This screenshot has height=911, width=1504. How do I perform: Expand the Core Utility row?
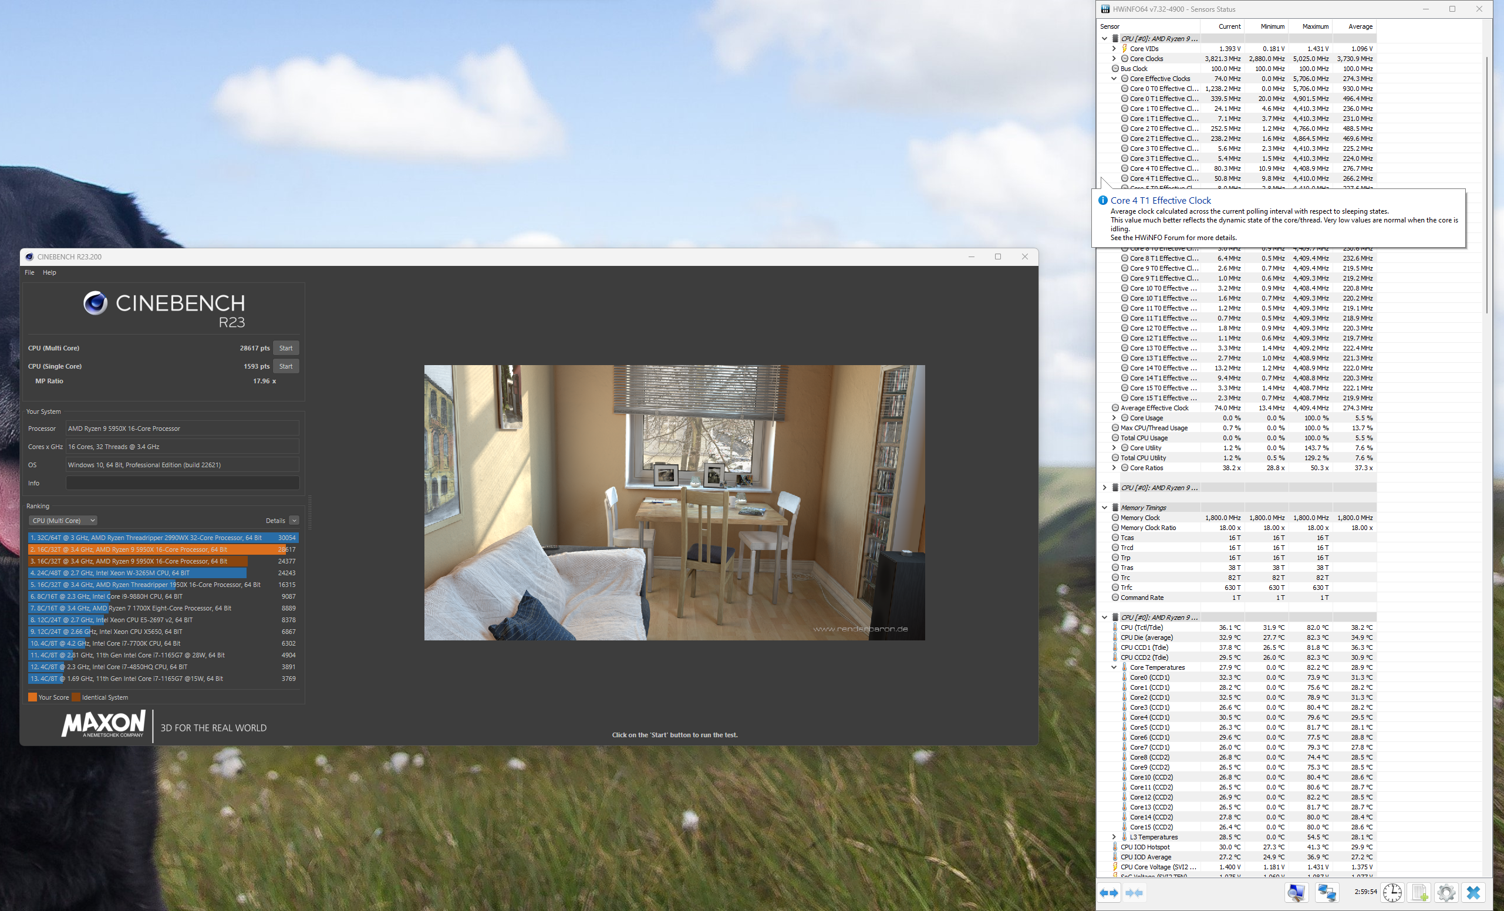click(x=1114, y=448)
